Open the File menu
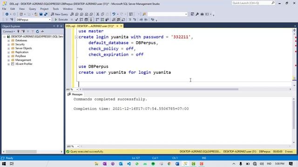 4,9
